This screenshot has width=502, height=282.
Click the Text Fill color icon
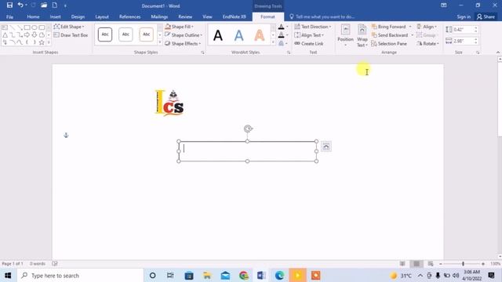(281, 27)
